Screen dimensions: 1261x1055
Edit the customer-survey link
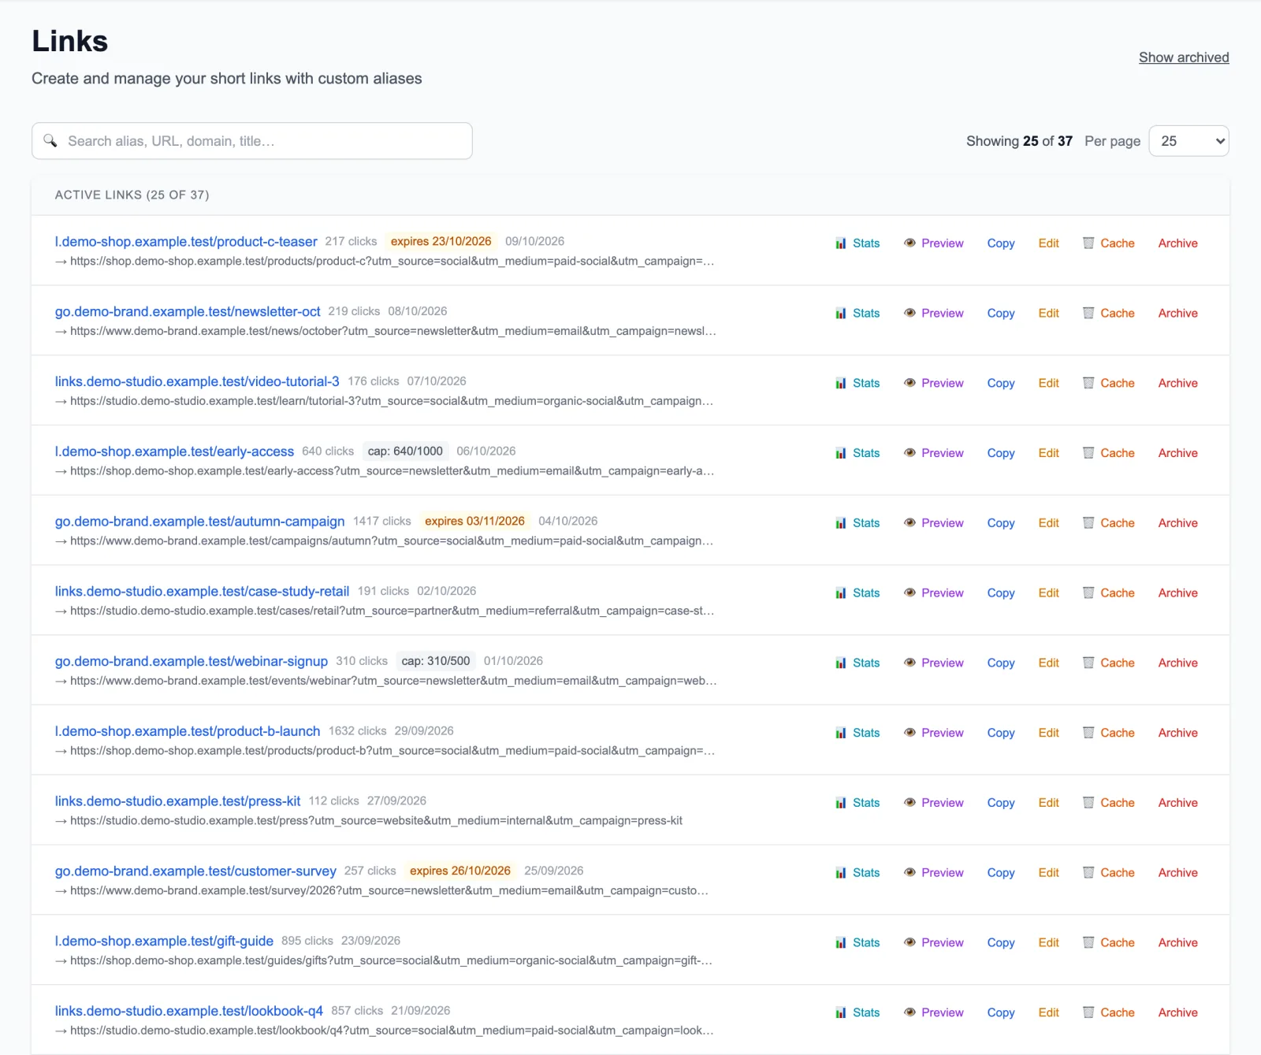pyautogui.click(x=1048, y=873)
